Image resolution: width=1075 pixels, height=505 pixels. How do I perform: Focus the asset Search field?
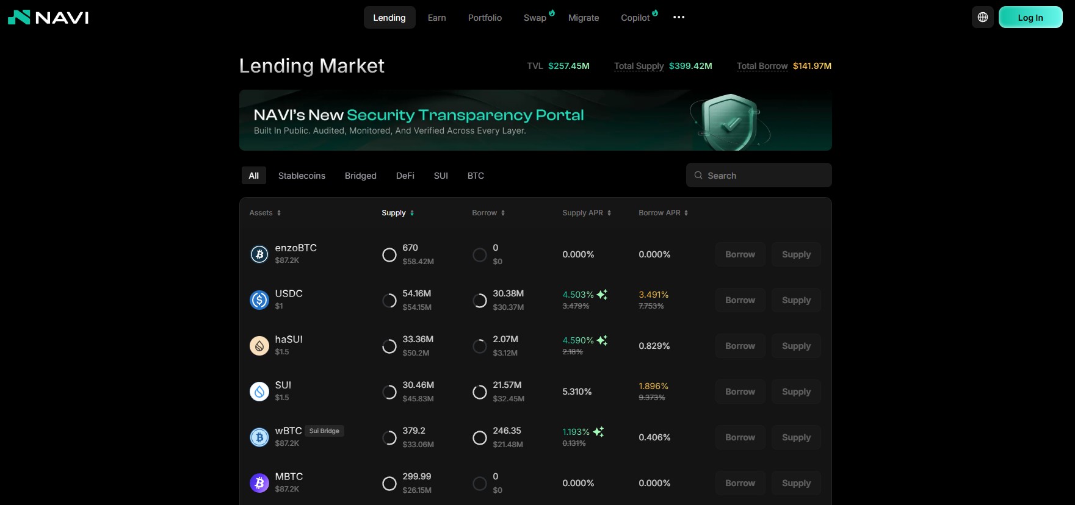(759, 175)
